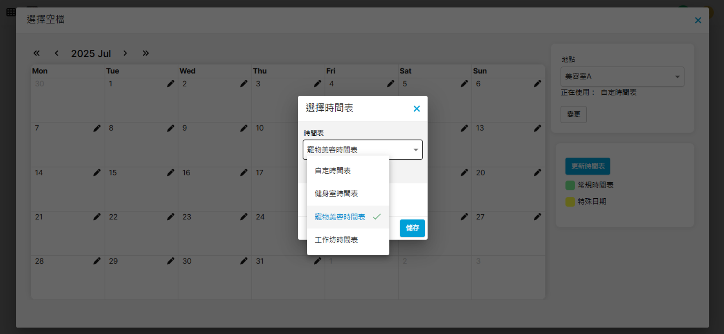Open the 地點 location dropdown
The width and height of the screenshot is (724, 334).
622,77
